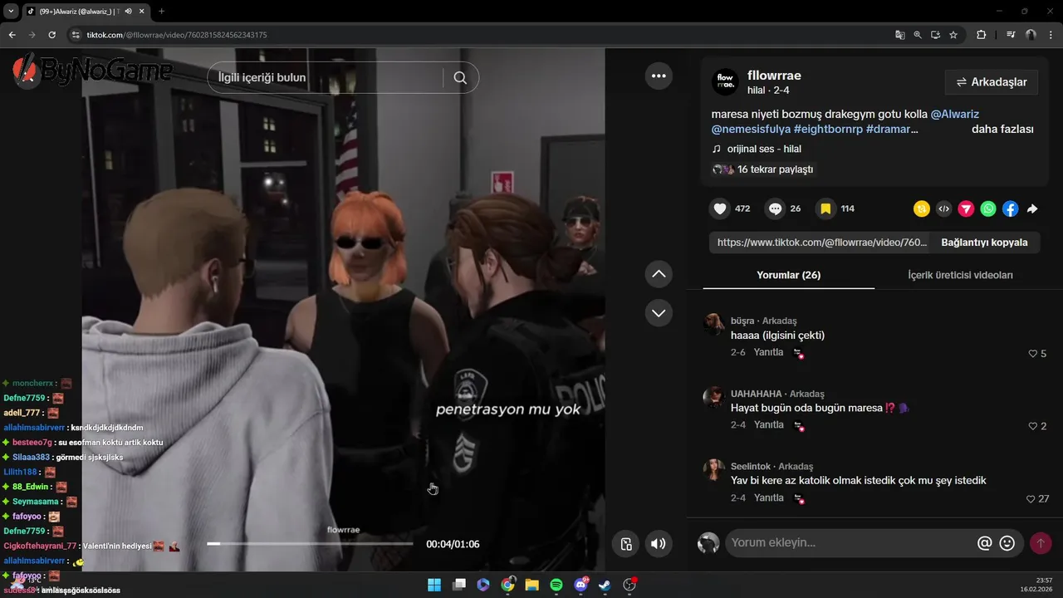Like büşra's comment heart
The width and height of the screenshot is (1063, 598).
click(1033, 354)
